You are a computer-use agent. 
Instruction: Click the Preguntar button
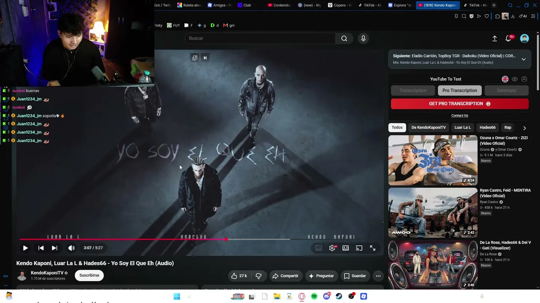tap(321, 276)
